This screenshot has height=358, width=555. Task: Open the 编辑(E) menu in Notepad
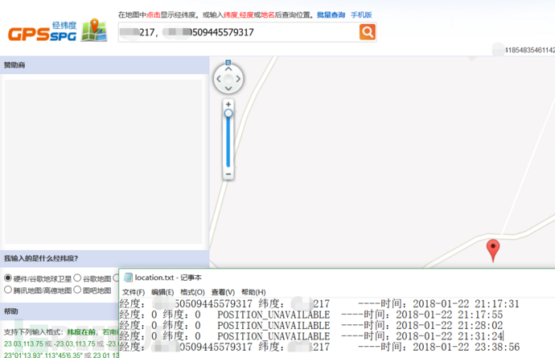[162, 292]
